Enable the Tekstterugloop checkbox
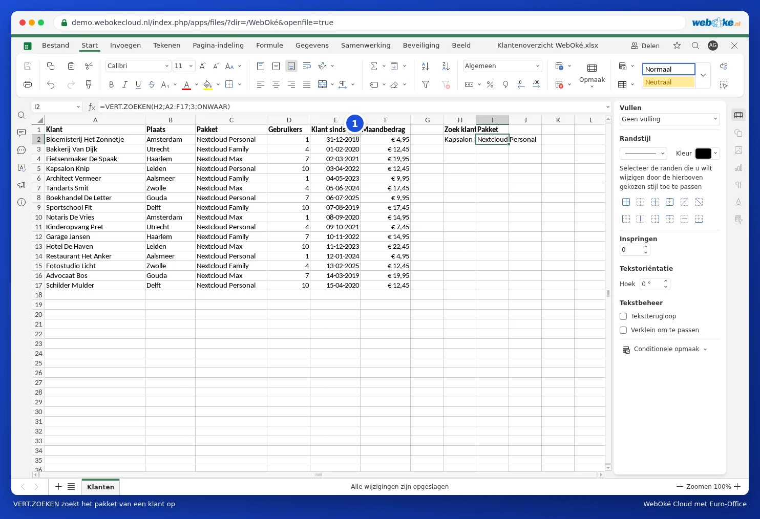The height and width of the screenshot is (519, 760). pyautogui.click(x=623, y=316)
